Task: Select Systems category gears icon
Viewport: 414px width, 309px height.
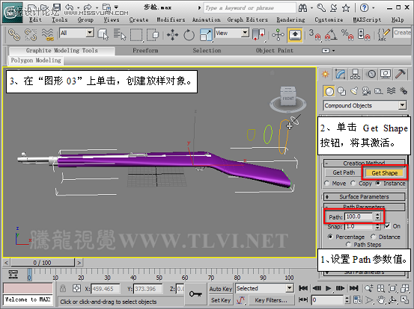Action: click(x=404, y=91)
